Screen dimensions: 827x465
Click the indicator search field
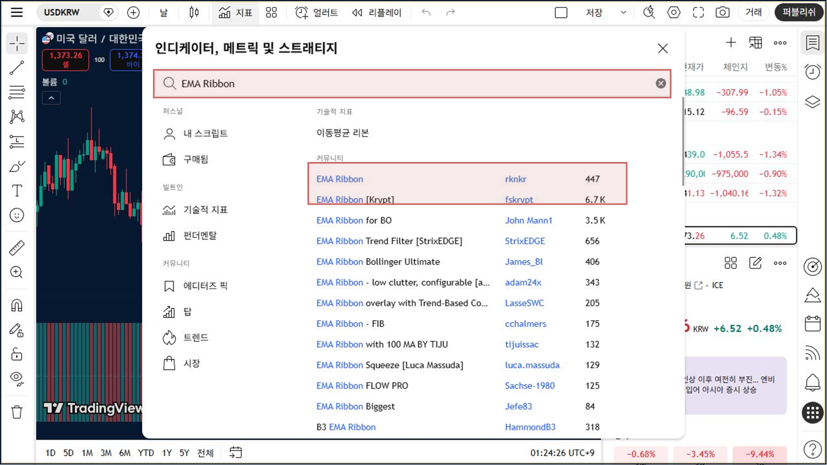(412, 83)
